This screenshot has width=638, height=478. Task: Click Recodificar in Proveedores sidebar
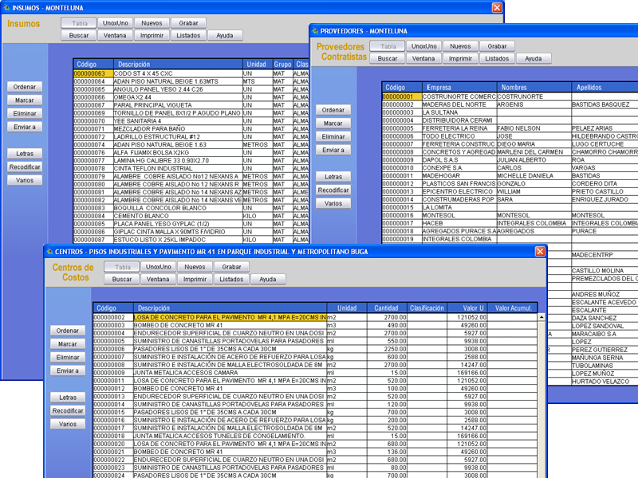pos(333,190)
